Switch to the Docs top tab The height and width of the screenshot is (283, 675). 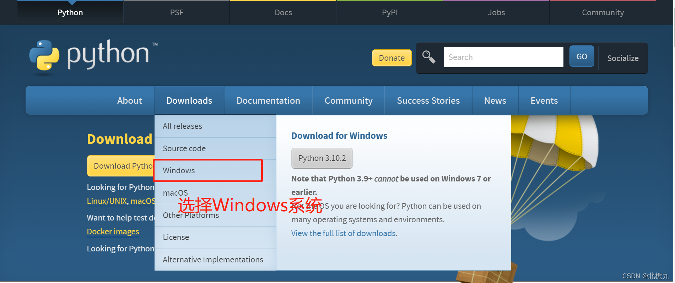pyautogui.click(x=283, y=12)
